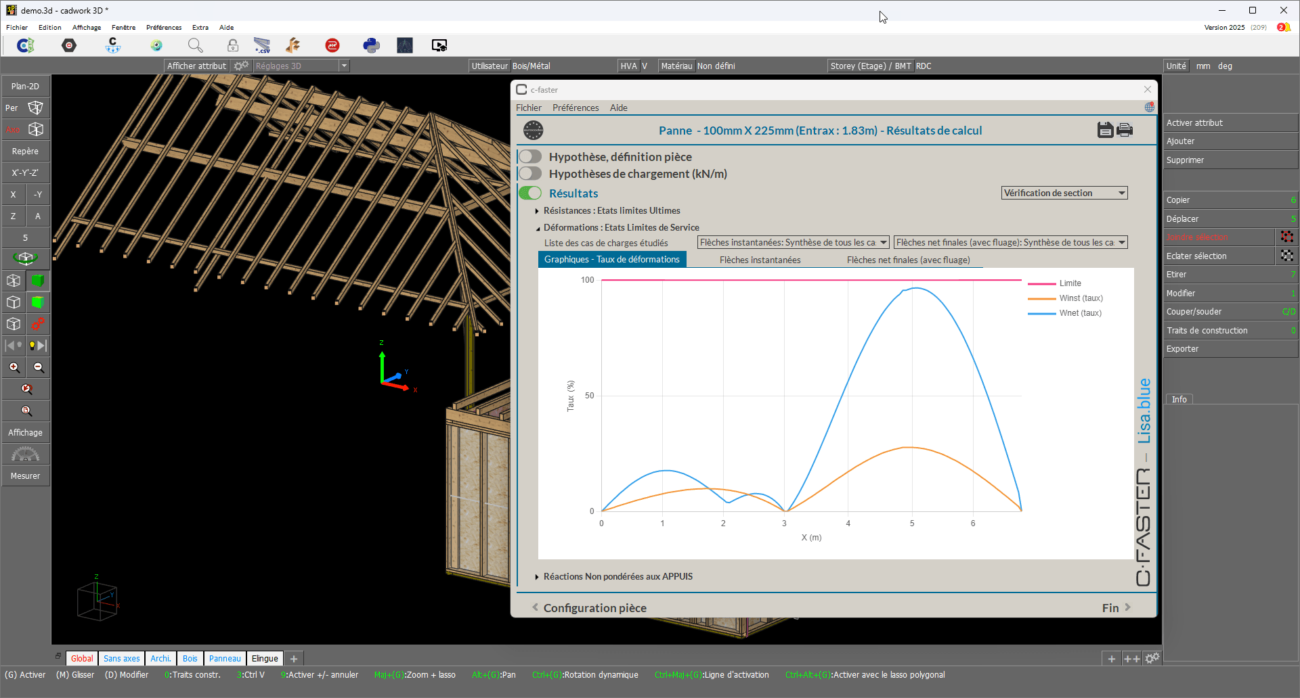Click the hexagonal nut connector icon
The width and height of the screenshot is (1300, 698).
click(69, 45)
